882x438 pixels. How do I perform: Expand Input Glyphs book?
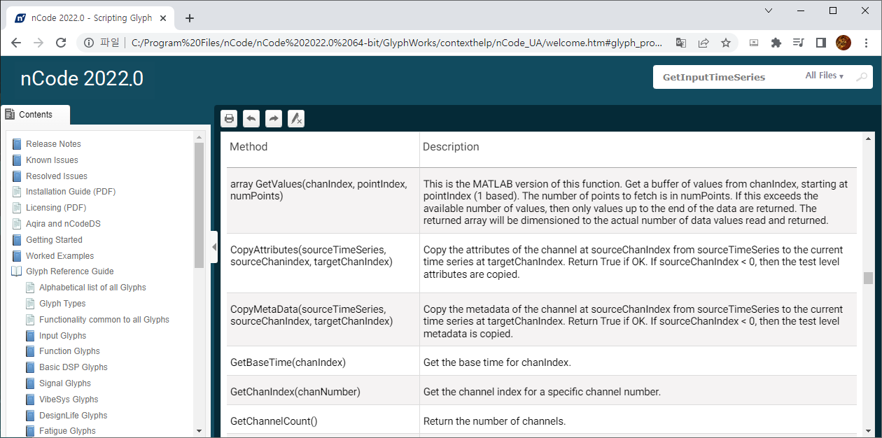point(63,336)
